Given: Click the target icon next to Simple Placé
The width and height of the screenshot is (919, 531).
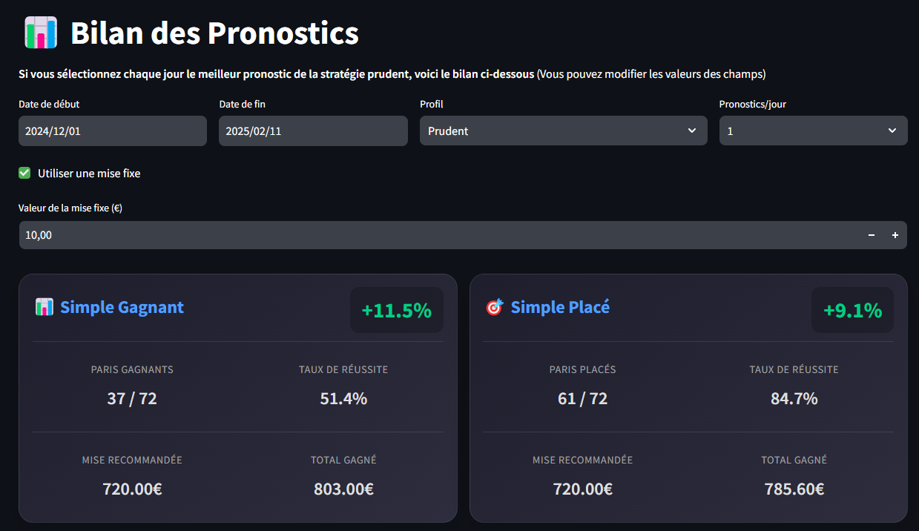Looking at the screenshot, I should pyautogui.click(x=494, y=307).
